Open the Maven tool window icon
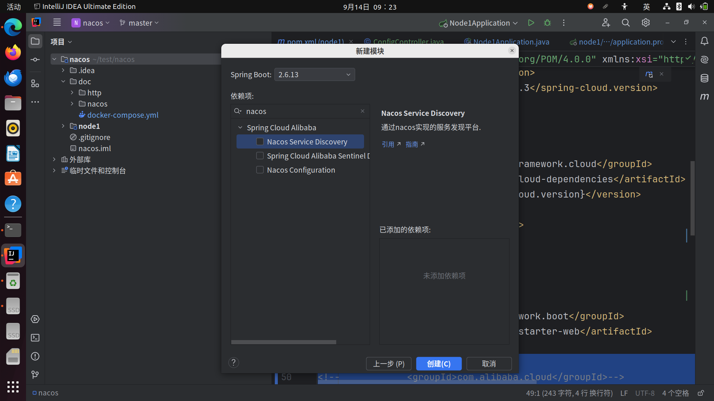The image size is (714, 401). (x=704, y=97)
